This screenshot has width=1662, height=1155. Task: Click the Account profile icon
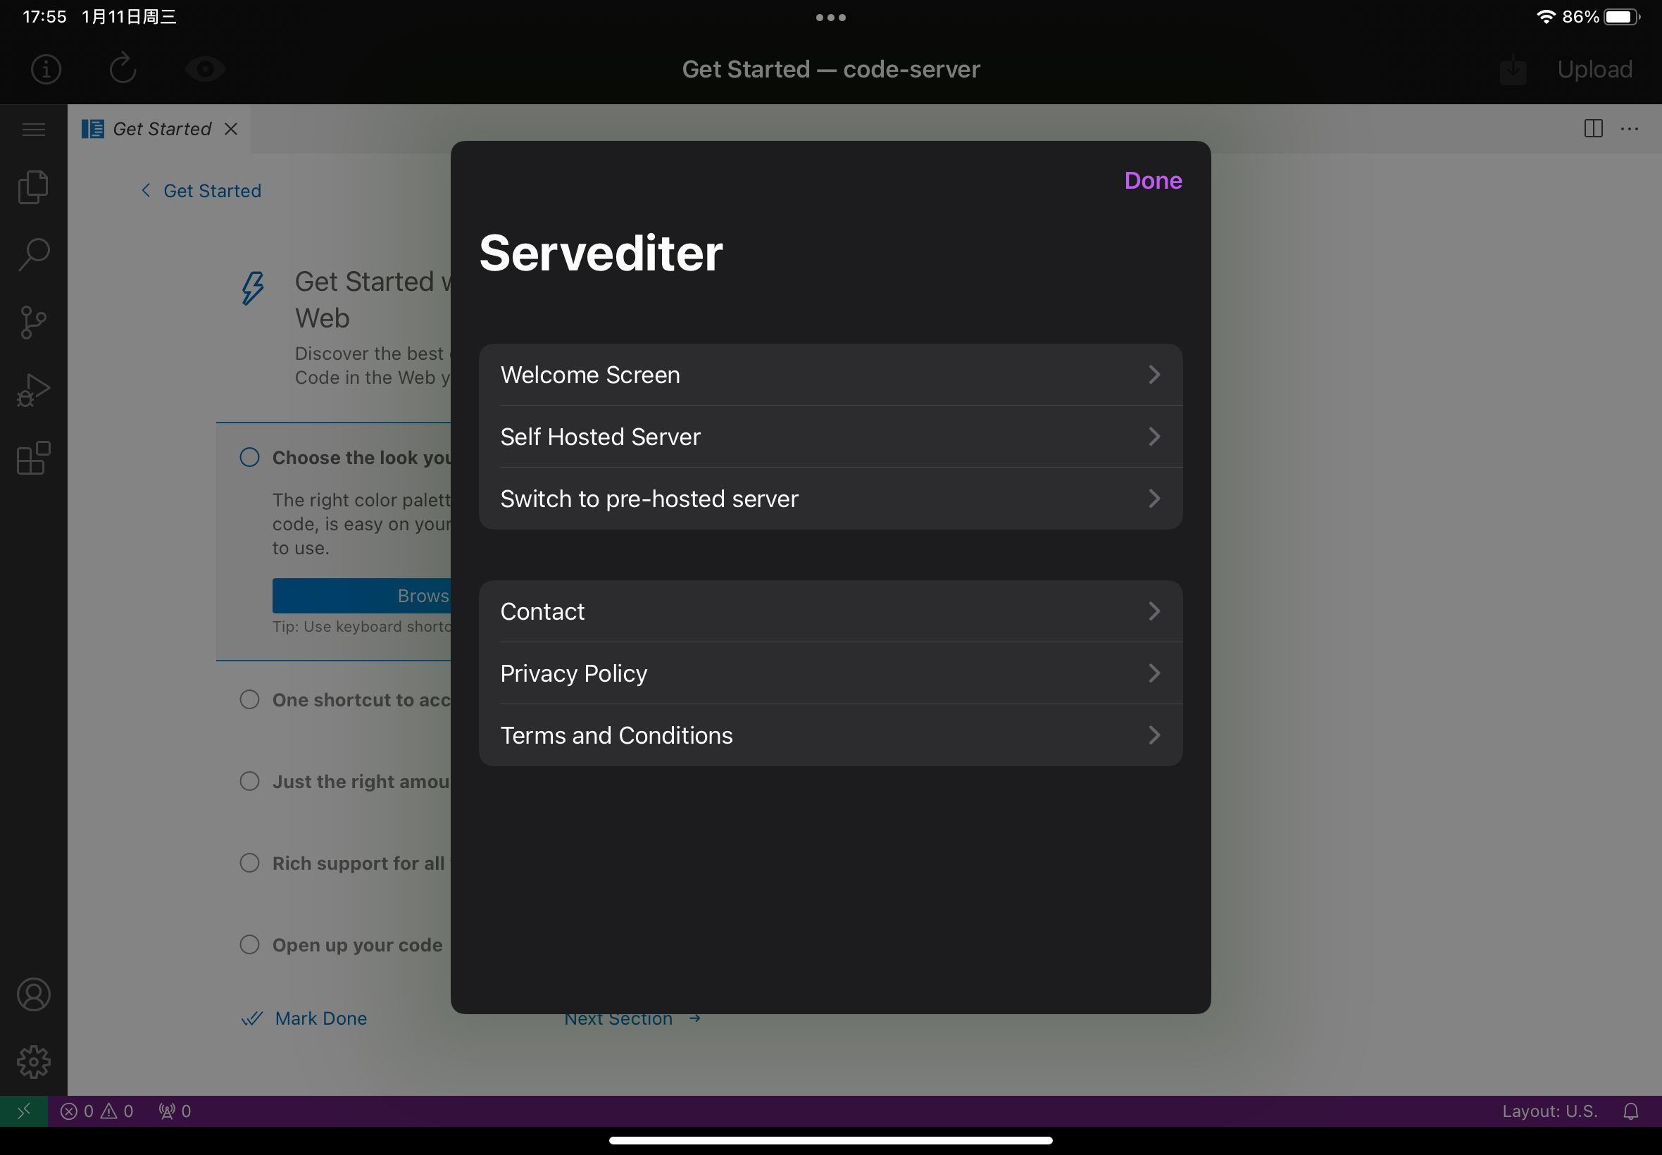[x=33, y=994]
